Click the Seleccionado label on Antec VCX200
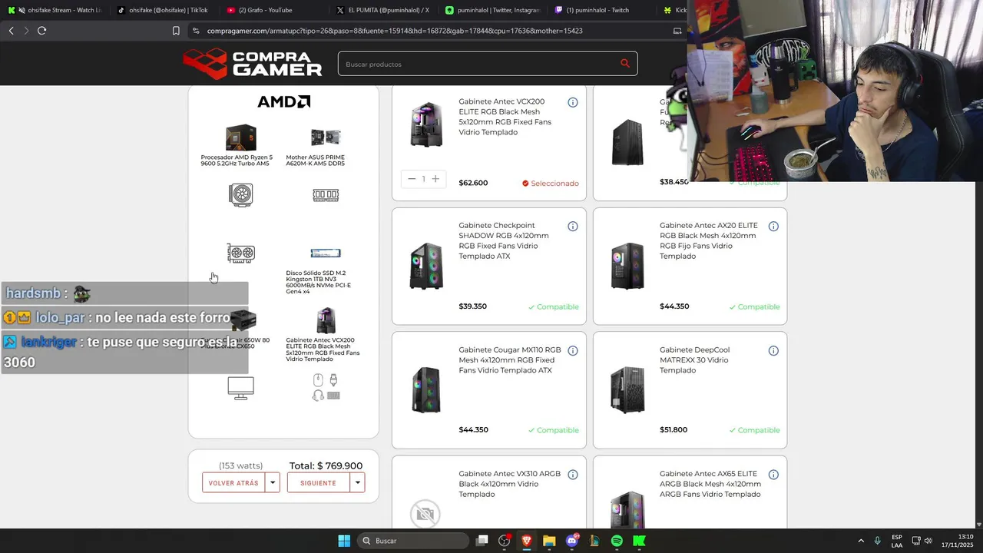Viewport: 983px width, 553px height. click(551, 184)
